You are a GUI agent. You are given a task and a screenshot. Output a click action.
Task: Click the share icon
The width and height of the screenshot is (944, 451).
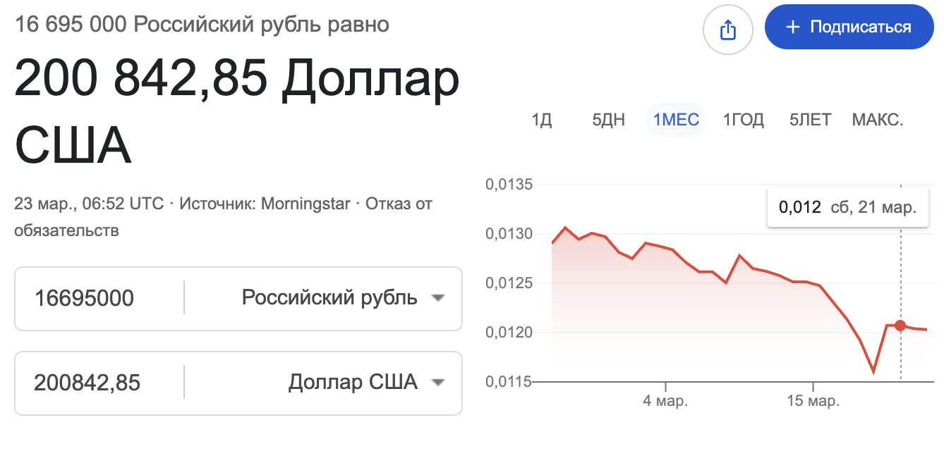pyautogui.click(x=728, y=29)
